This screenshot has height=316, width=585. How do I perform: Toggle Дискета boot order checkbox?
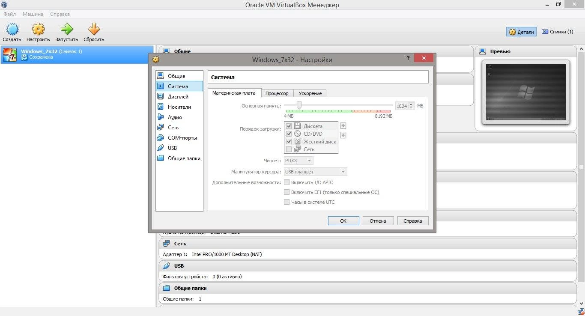coord(289,126)
